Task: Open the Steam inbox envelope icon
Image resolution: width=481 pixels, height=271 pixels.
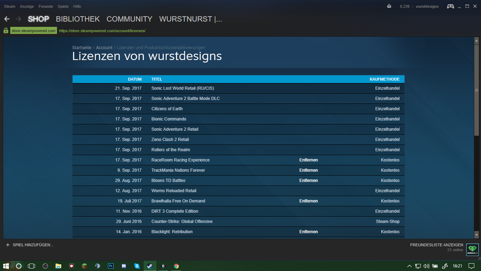Action: click(389, 6)
